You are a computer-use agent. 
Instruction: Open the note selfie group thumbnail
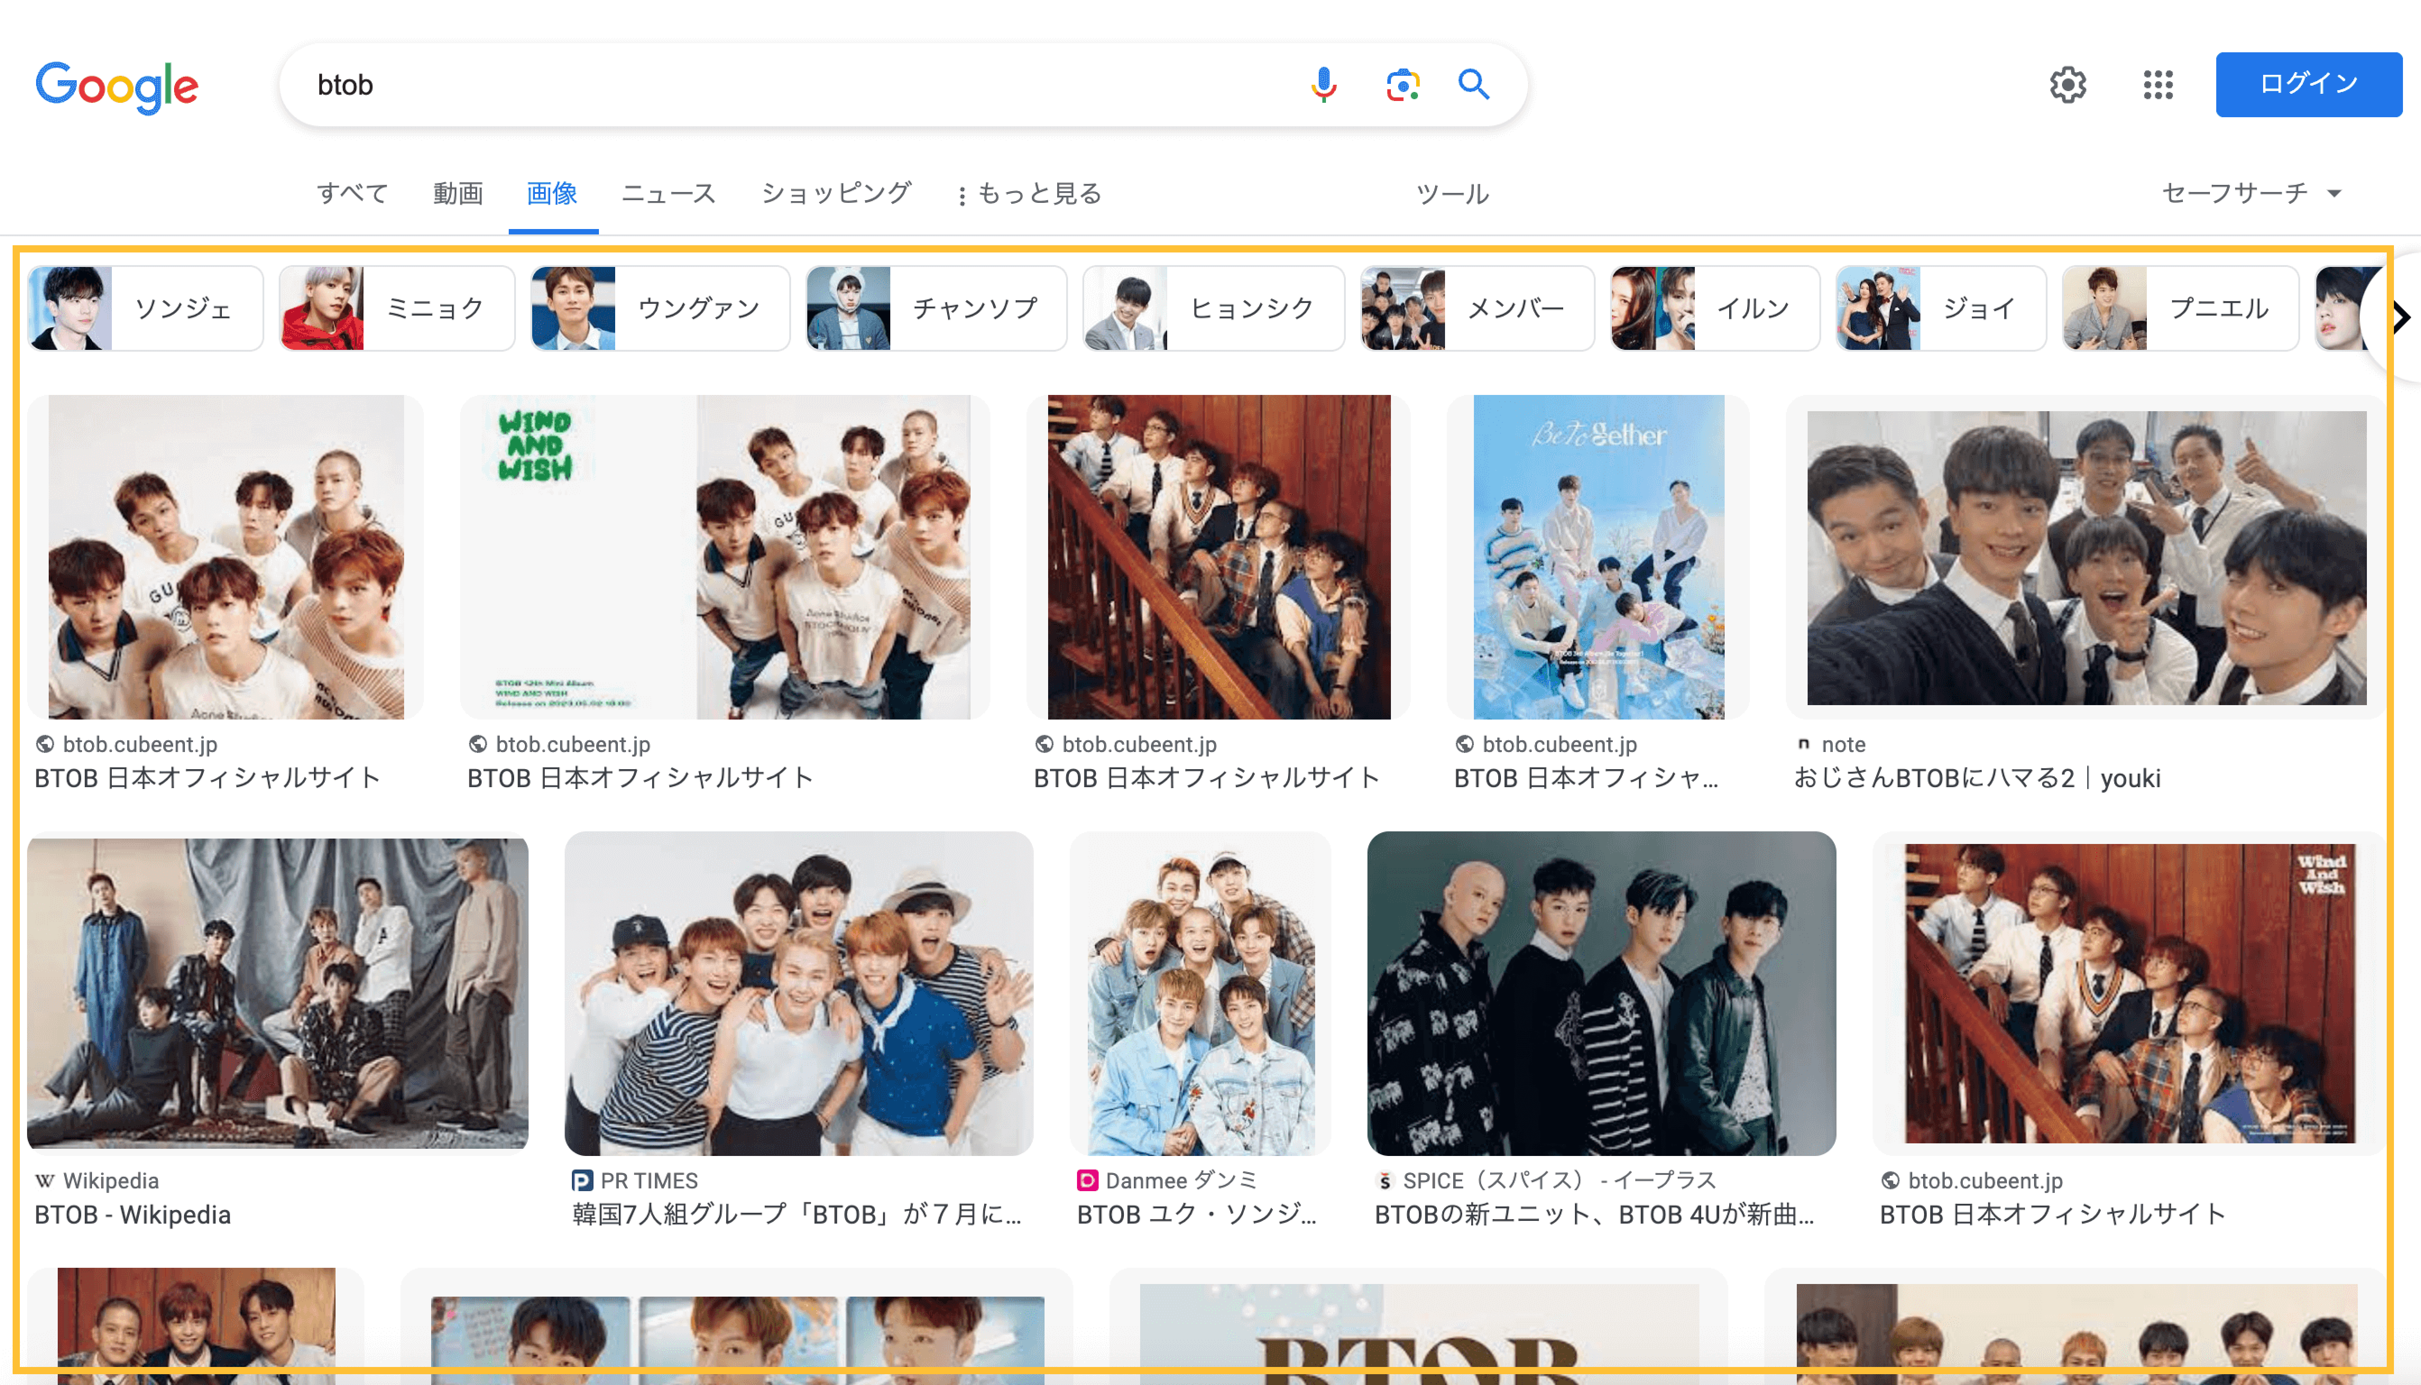pos(2086,556)
